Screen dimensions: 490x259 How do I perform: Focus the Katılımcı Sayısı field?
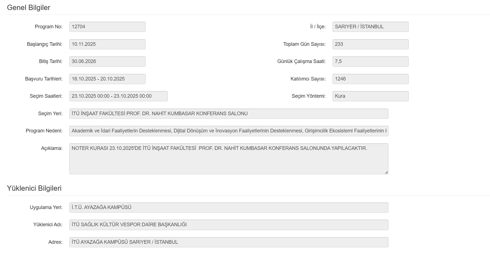click(370, 79)
